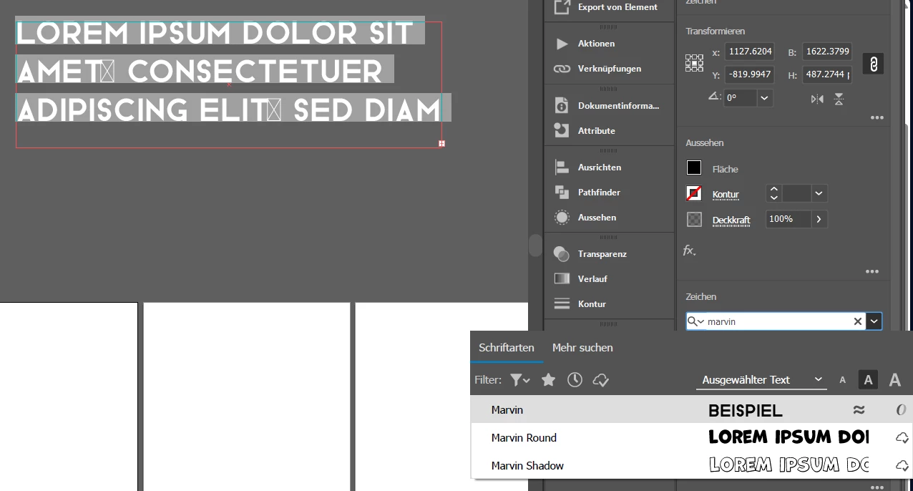Open the font classification filter dropdown
The height and width of the screenshot is (491, 913).
pos(520,380)
